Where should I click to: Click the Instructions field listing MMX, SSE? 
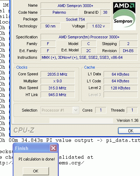click(89, 57)
